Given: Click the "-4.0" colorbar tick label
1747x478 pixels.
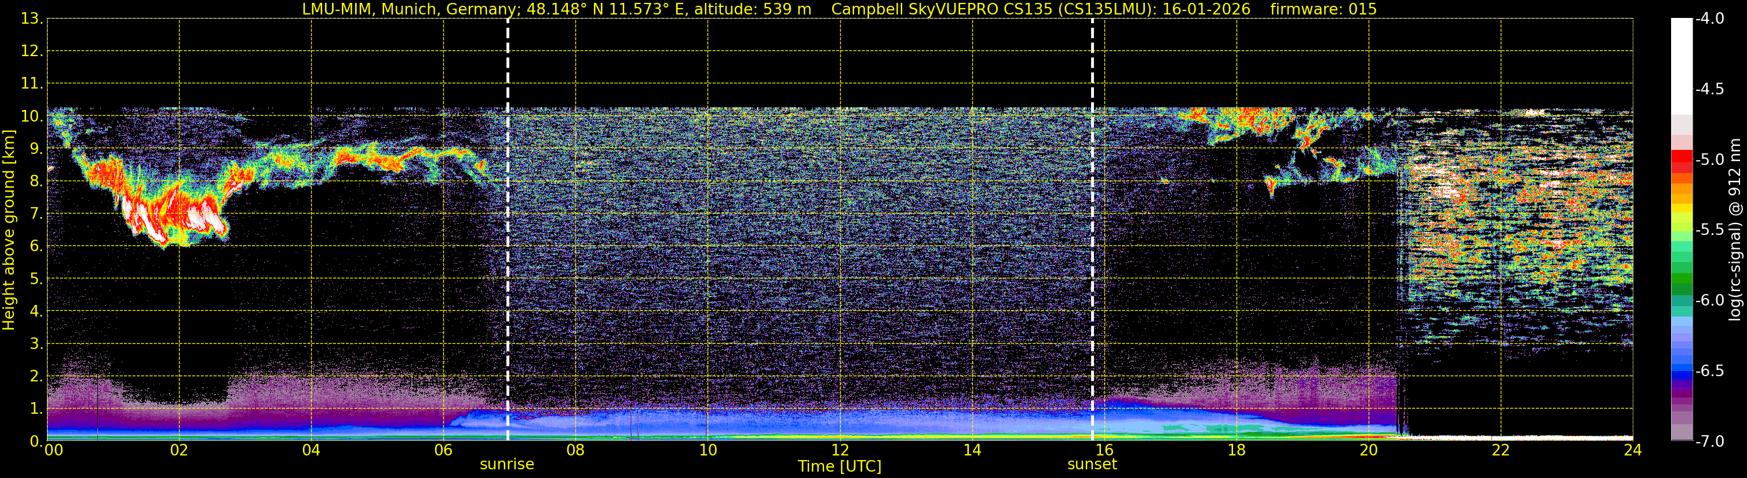Looking at the screenshot, I should 1710,19.
